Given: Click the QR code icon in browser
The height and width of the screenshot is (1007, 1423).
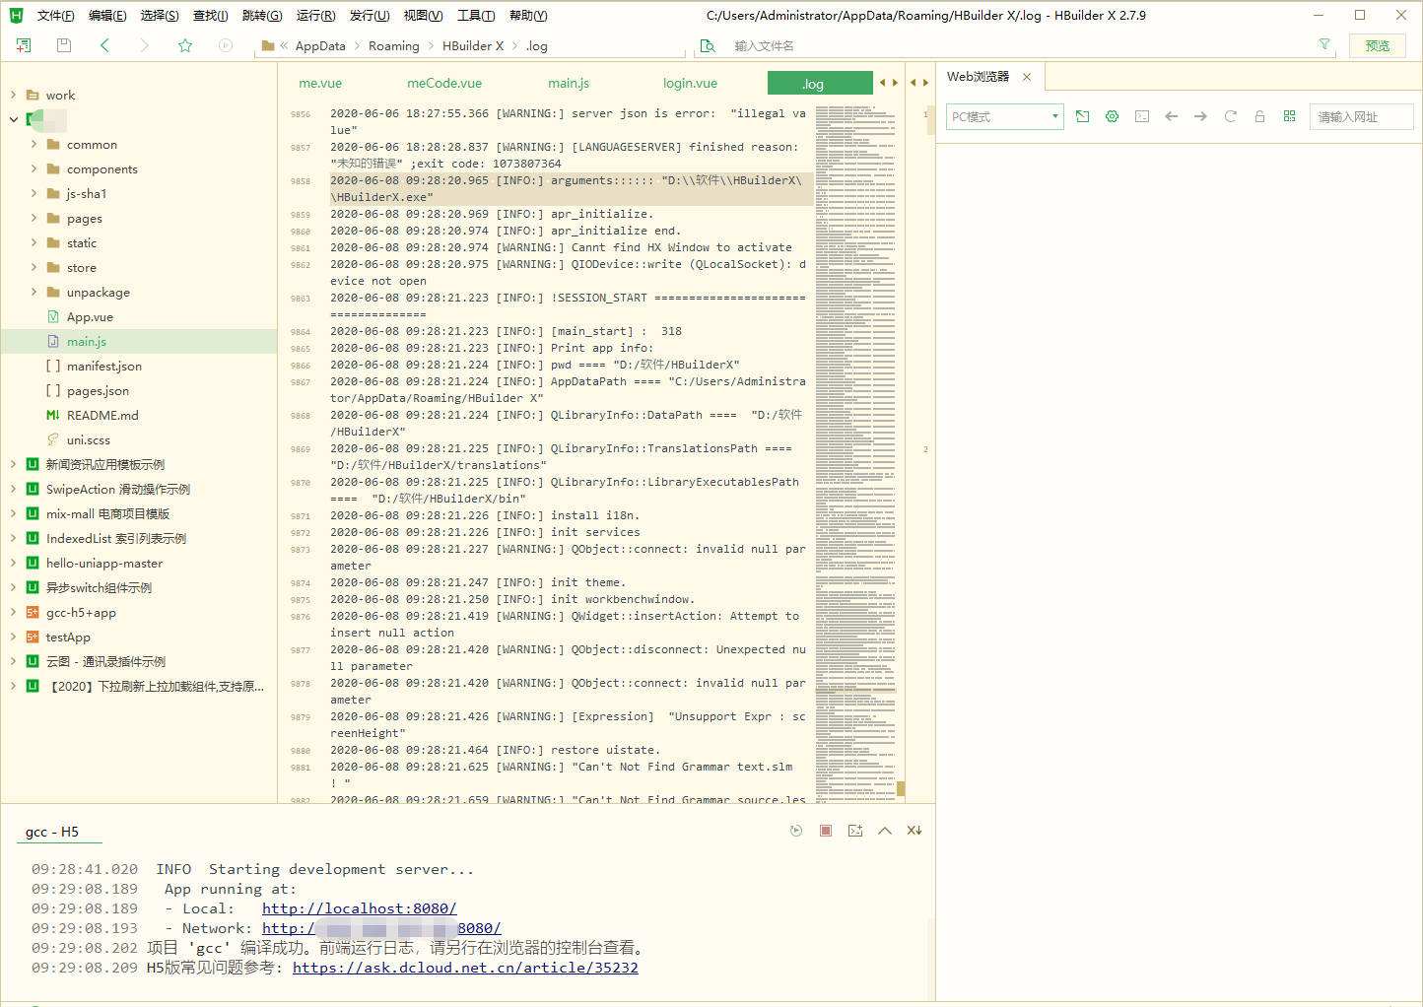Looking at the screenshot, I should click(x=1289, y=116).
